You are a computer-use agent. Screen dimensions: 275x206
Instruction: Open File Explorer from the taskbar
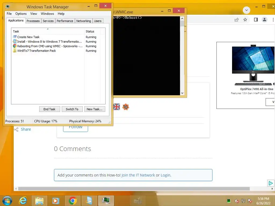point(39,201)
